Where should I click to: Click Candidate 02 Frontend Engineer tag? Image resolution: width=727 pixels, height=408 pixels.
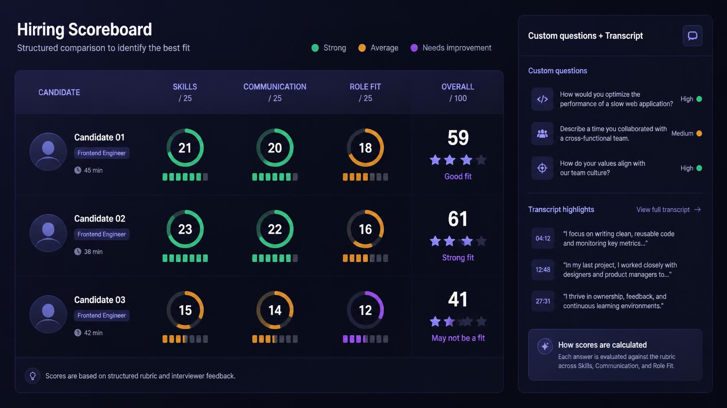(102, 234)
